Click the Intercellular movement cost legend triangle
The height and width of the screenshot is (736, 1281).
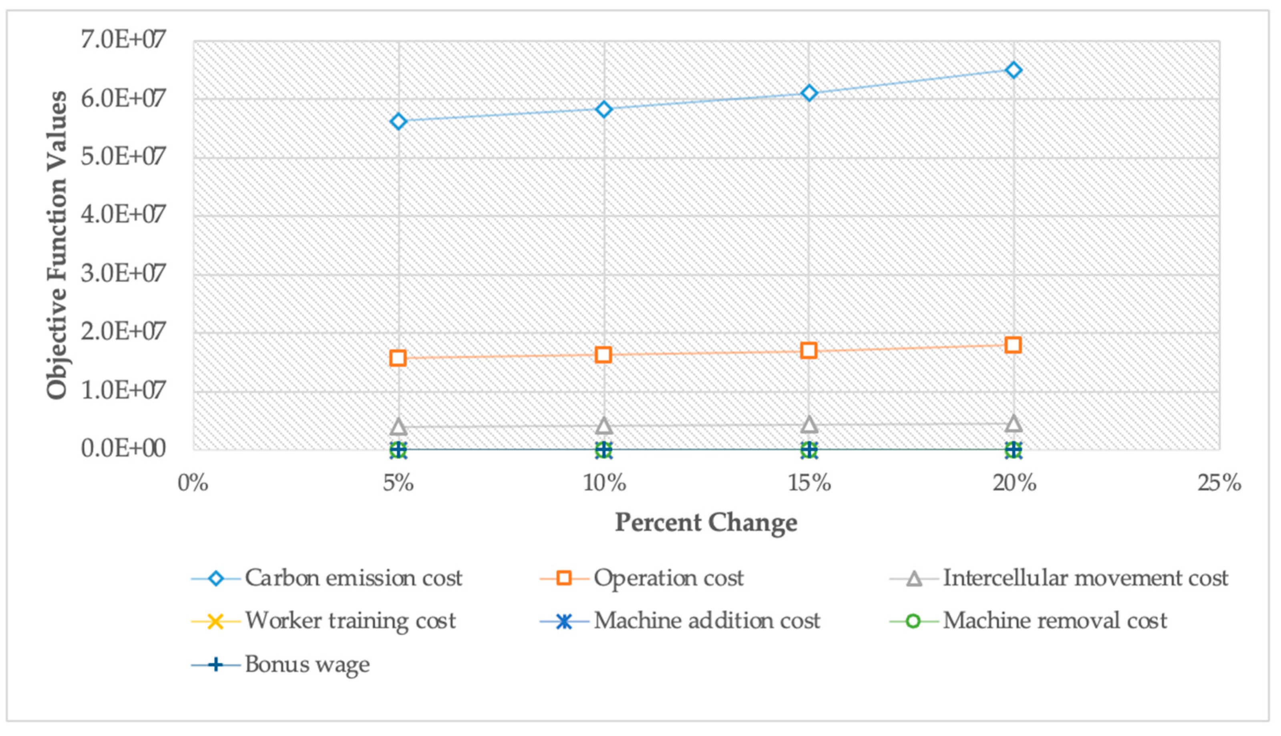tap(914, 578)
